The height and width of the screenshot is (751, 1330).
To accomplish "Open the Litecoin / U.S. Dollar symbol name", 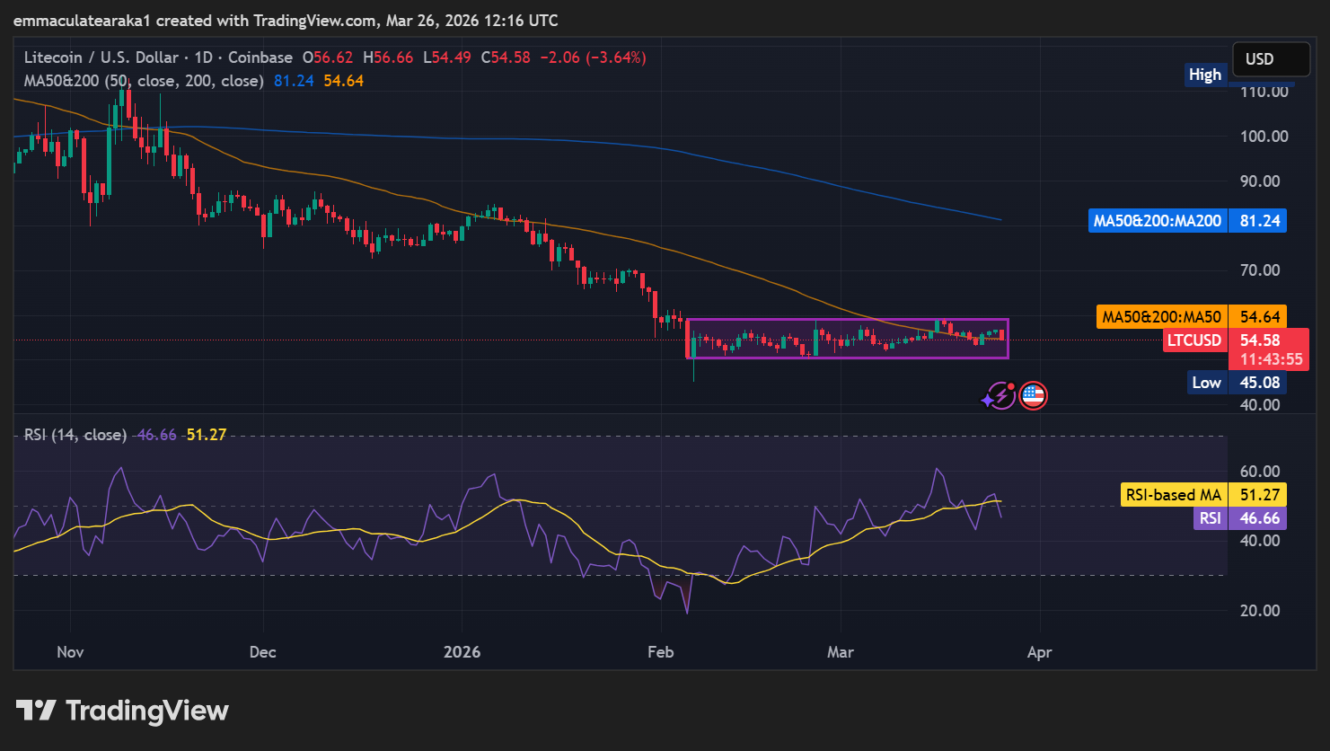I will coord(101,57).
